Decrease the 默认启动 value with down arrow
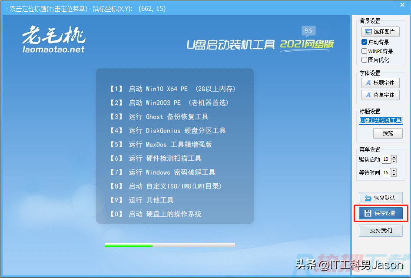This screenshot has width=411, height=278. click(394, 161)
